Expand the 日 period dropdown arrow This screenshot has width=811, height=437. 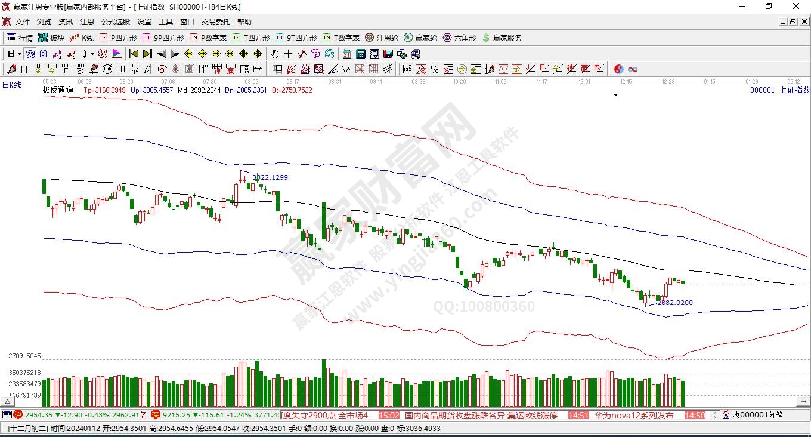tap(19, 54)
